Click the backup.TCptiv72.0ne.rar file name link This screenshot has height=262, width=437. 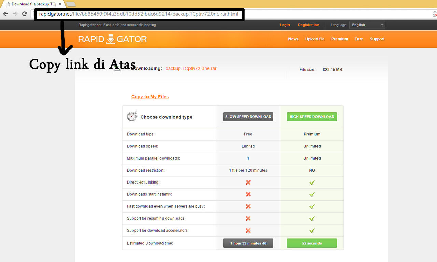(x=191, y=68)
